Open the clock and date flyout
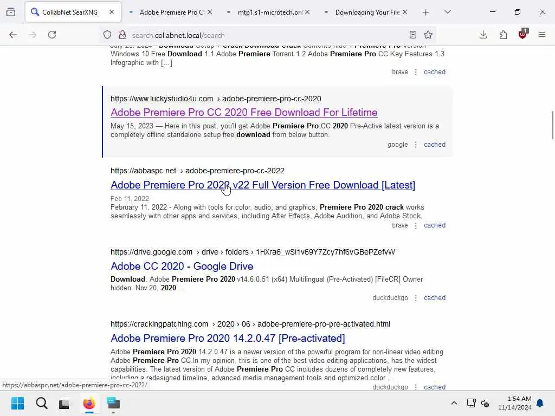Viewport: 555px width, 416px height. 514,403
